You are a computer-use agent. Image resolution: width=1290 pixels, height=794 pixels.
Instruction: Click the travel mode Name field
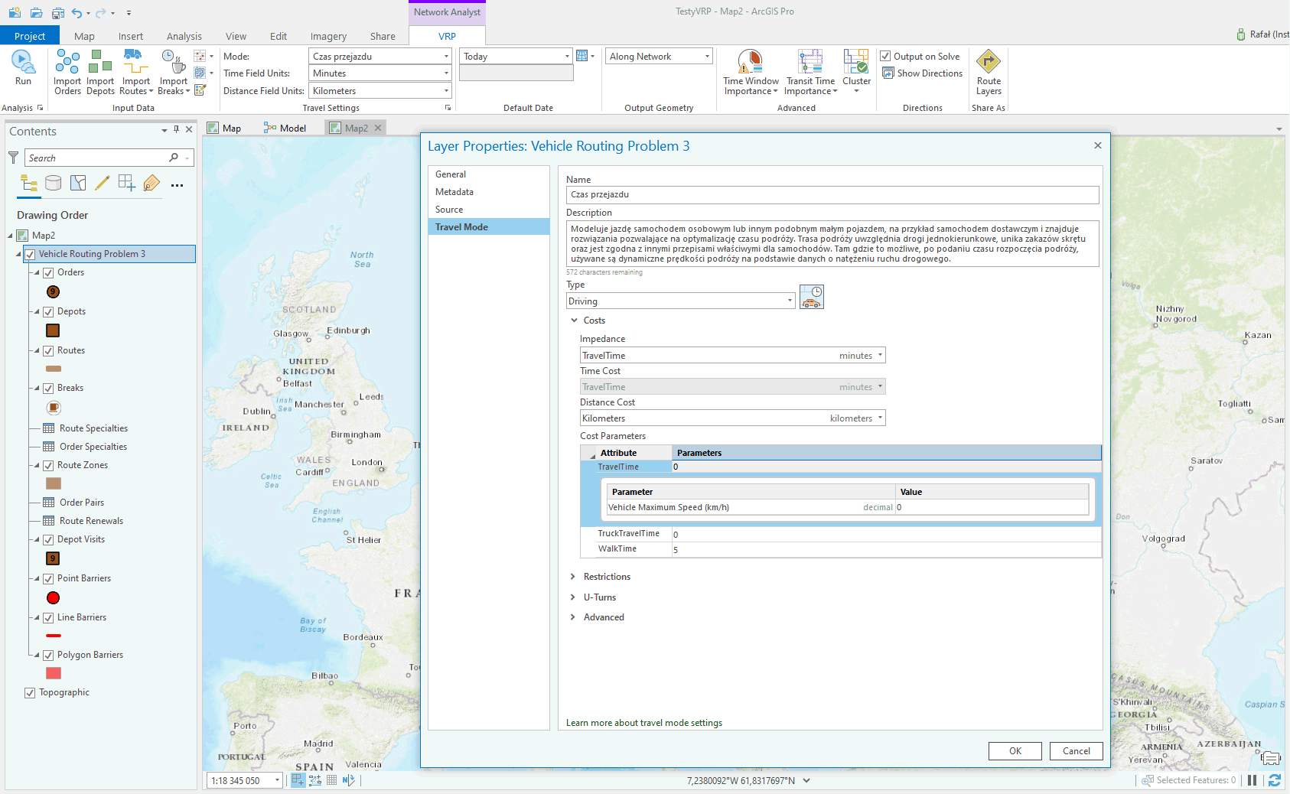pos(832,195)
